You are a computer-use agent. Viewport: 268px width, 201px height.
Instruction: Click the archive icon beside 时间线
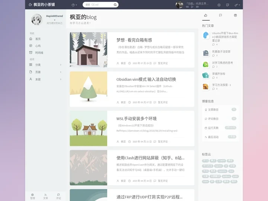pos(31,52)
